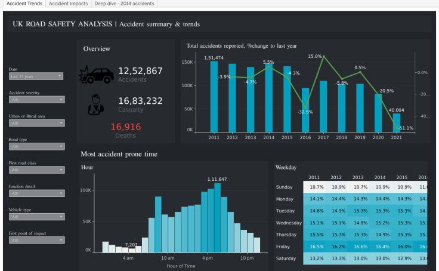Image resolution: width=439 pixels, height=271 pixels.
Task: Open the Deep dive - 2014 accidents tab
Action: pyautogui.click(x=124, y=4)
